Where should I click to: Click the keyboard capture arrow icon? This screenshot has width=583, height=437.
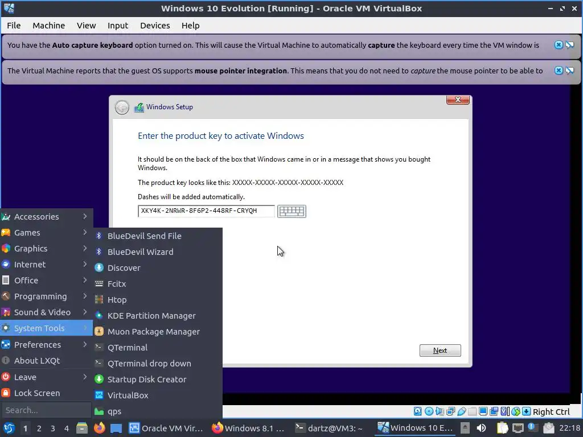(x=527, y=411)
